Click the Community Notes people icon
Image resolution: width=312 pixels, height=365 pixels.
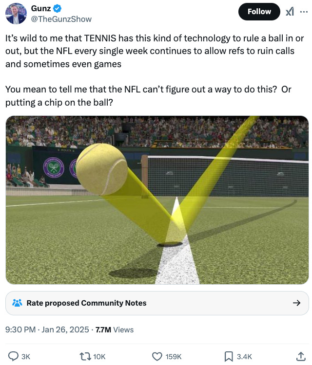[x=17, y=303]
